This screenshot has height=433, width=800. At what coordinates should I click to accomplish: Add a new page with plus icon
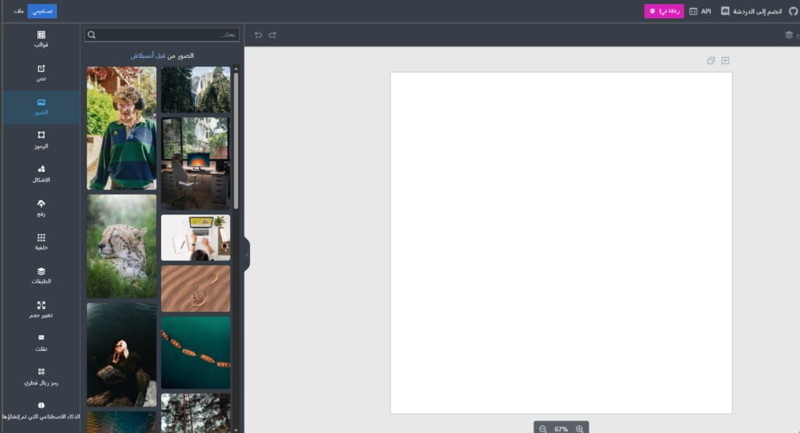point(725,61)
